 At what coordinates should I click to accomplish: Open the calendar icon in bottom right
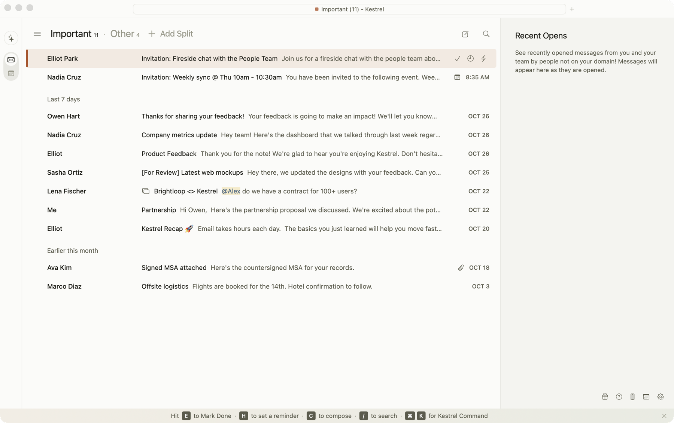[646, 396]
